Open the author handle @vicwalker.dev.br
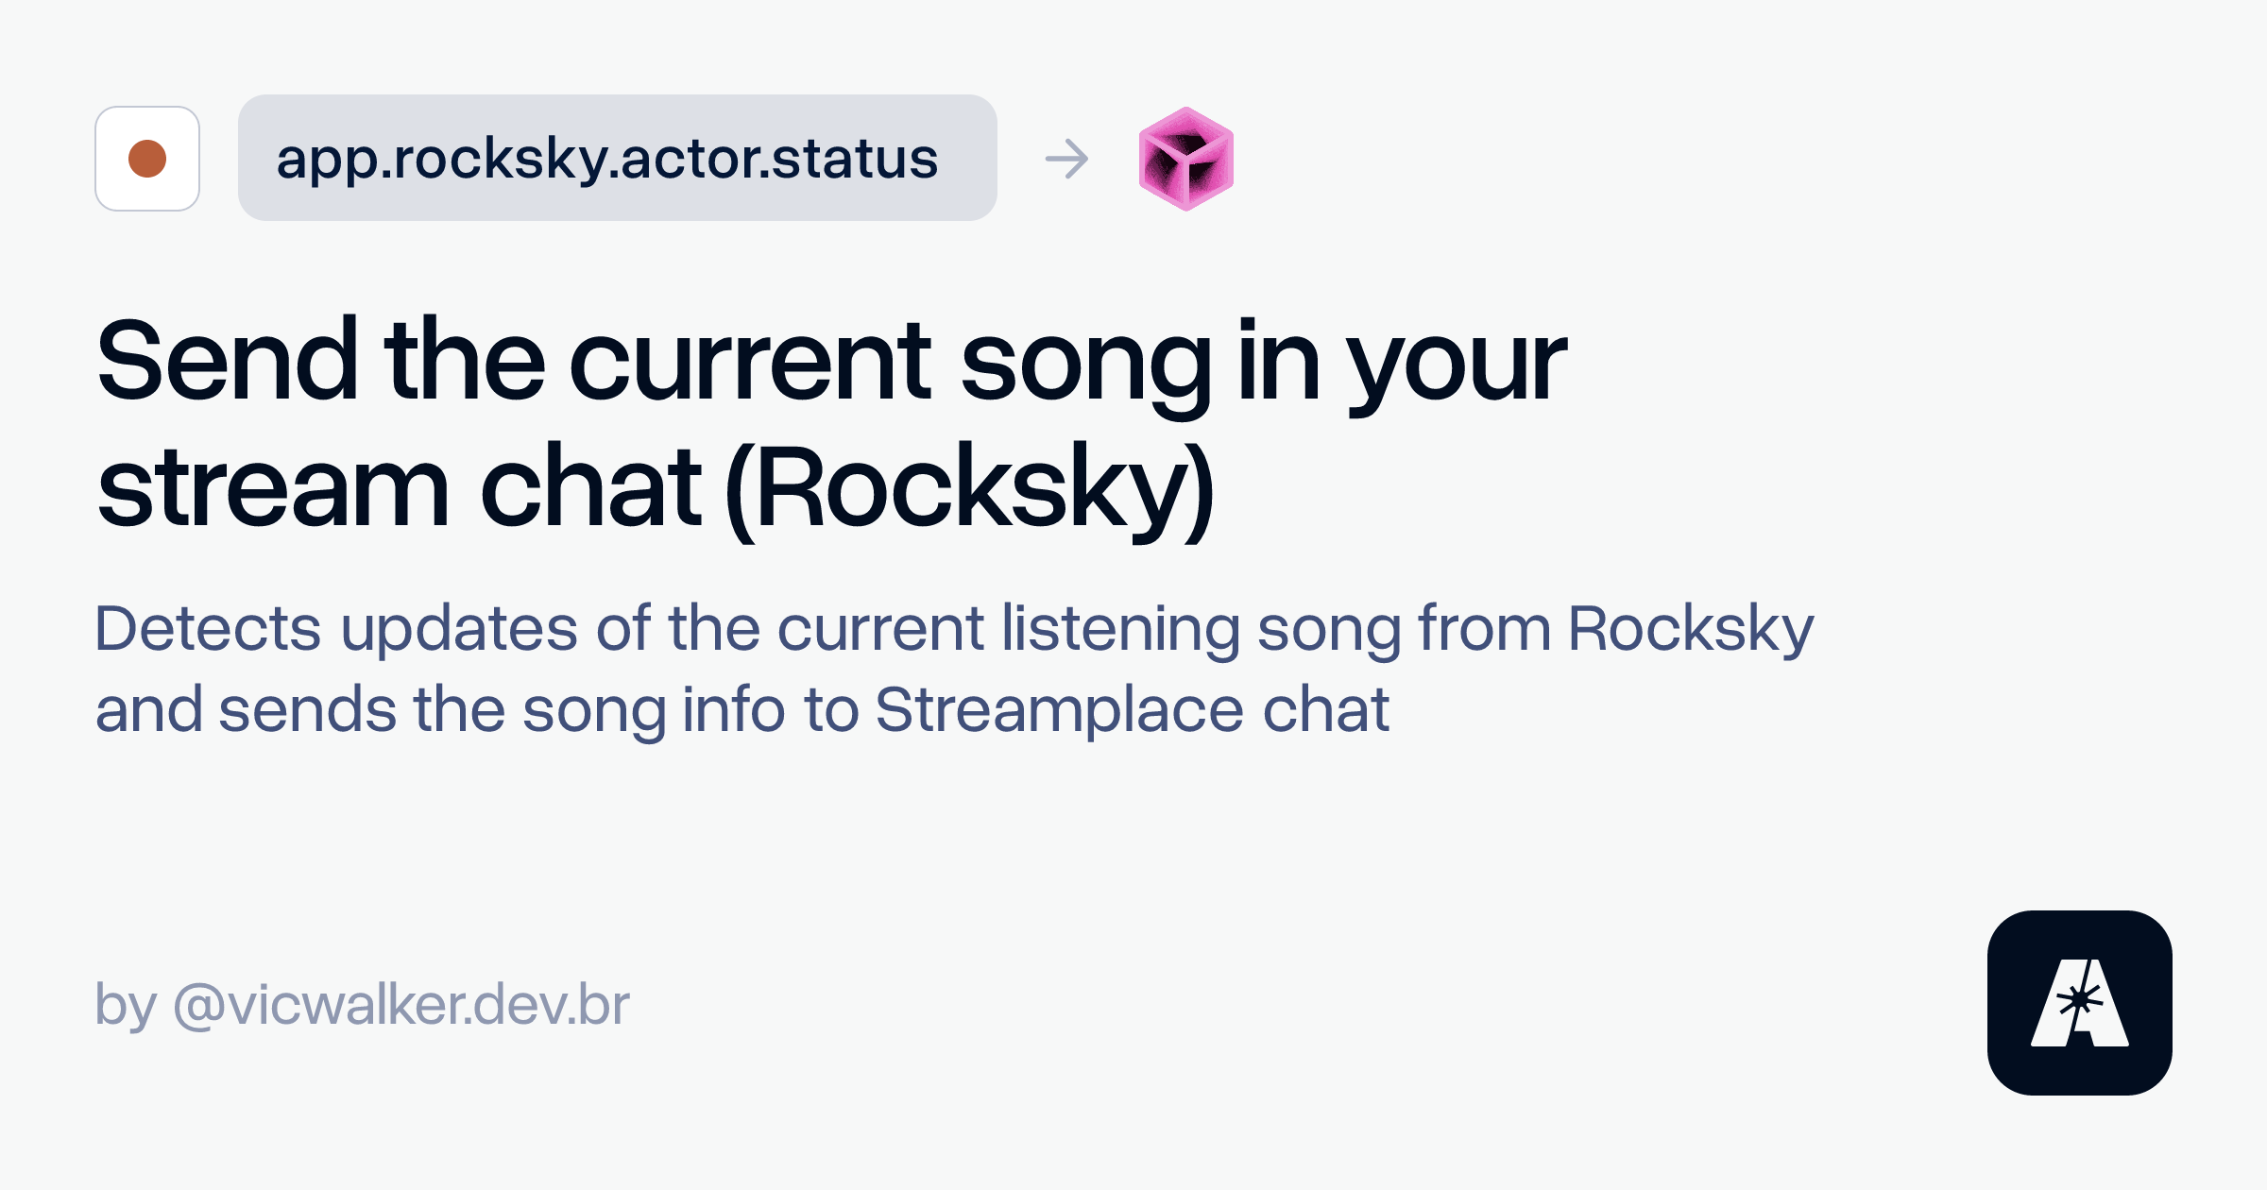 (x=401, y=1004)
